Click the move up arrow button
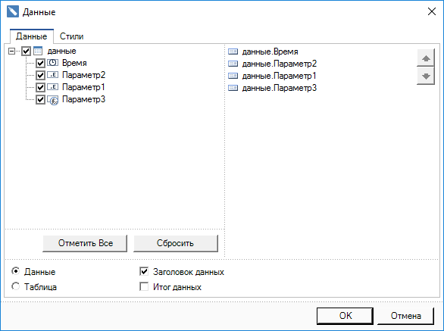 pos(426,58)
